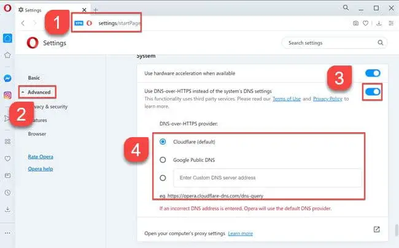Open Opera help link
399x248 pixels.
tap(41, 169)
